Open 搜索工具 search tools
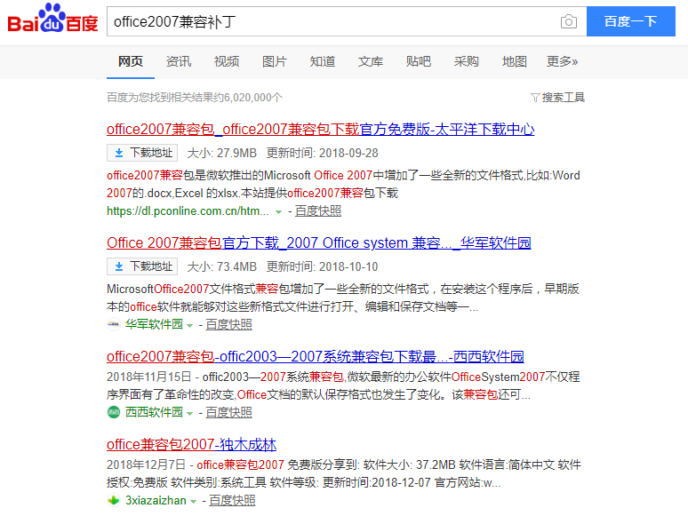This screenshot has width=688, height=516. (564, 98)
